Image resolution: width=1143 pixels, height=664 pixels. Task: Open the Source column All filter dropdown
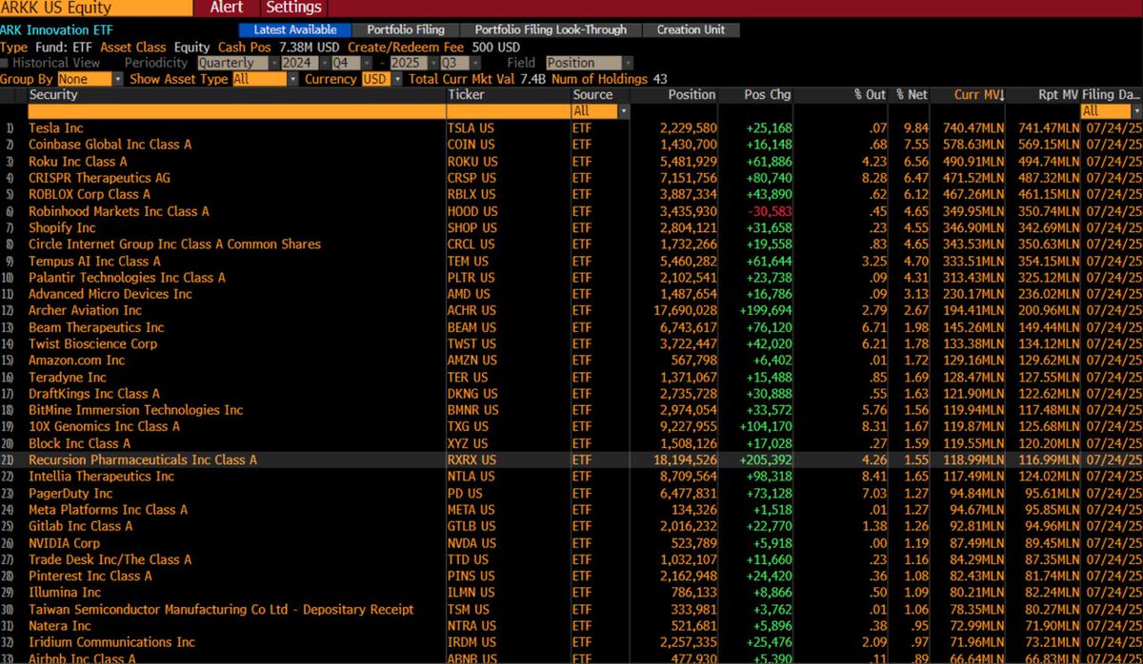tap(600, 111)
